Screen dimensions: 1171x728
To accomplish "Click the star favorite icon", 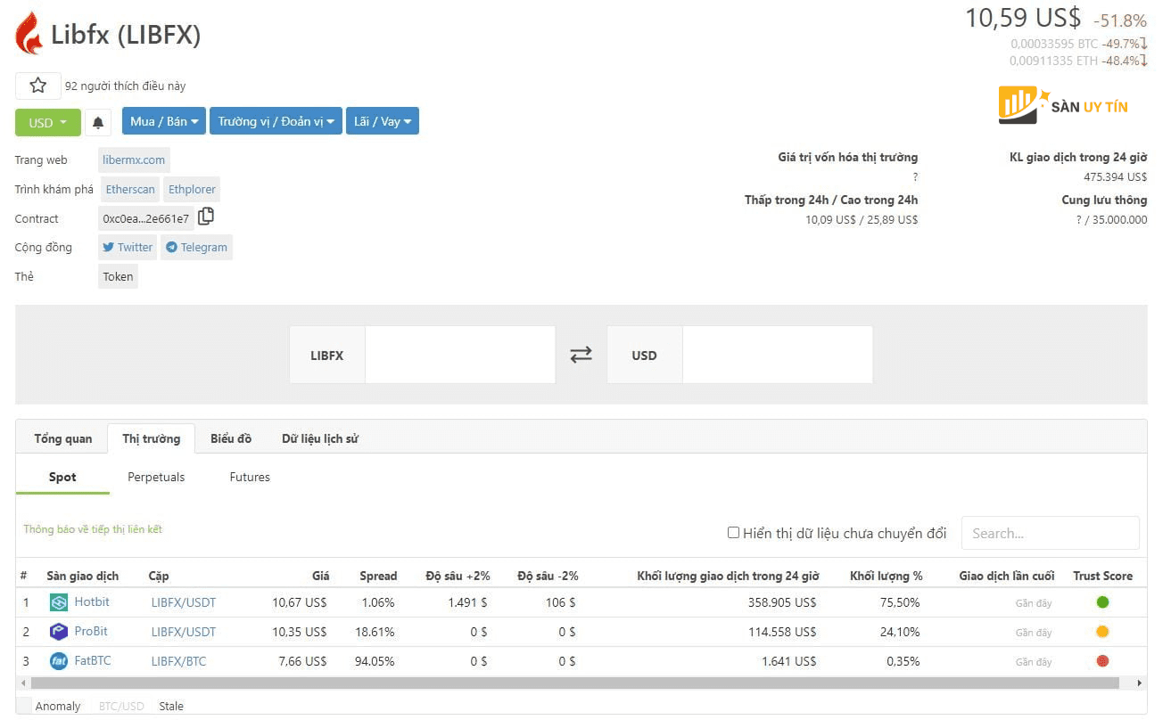I will point(37,86).
